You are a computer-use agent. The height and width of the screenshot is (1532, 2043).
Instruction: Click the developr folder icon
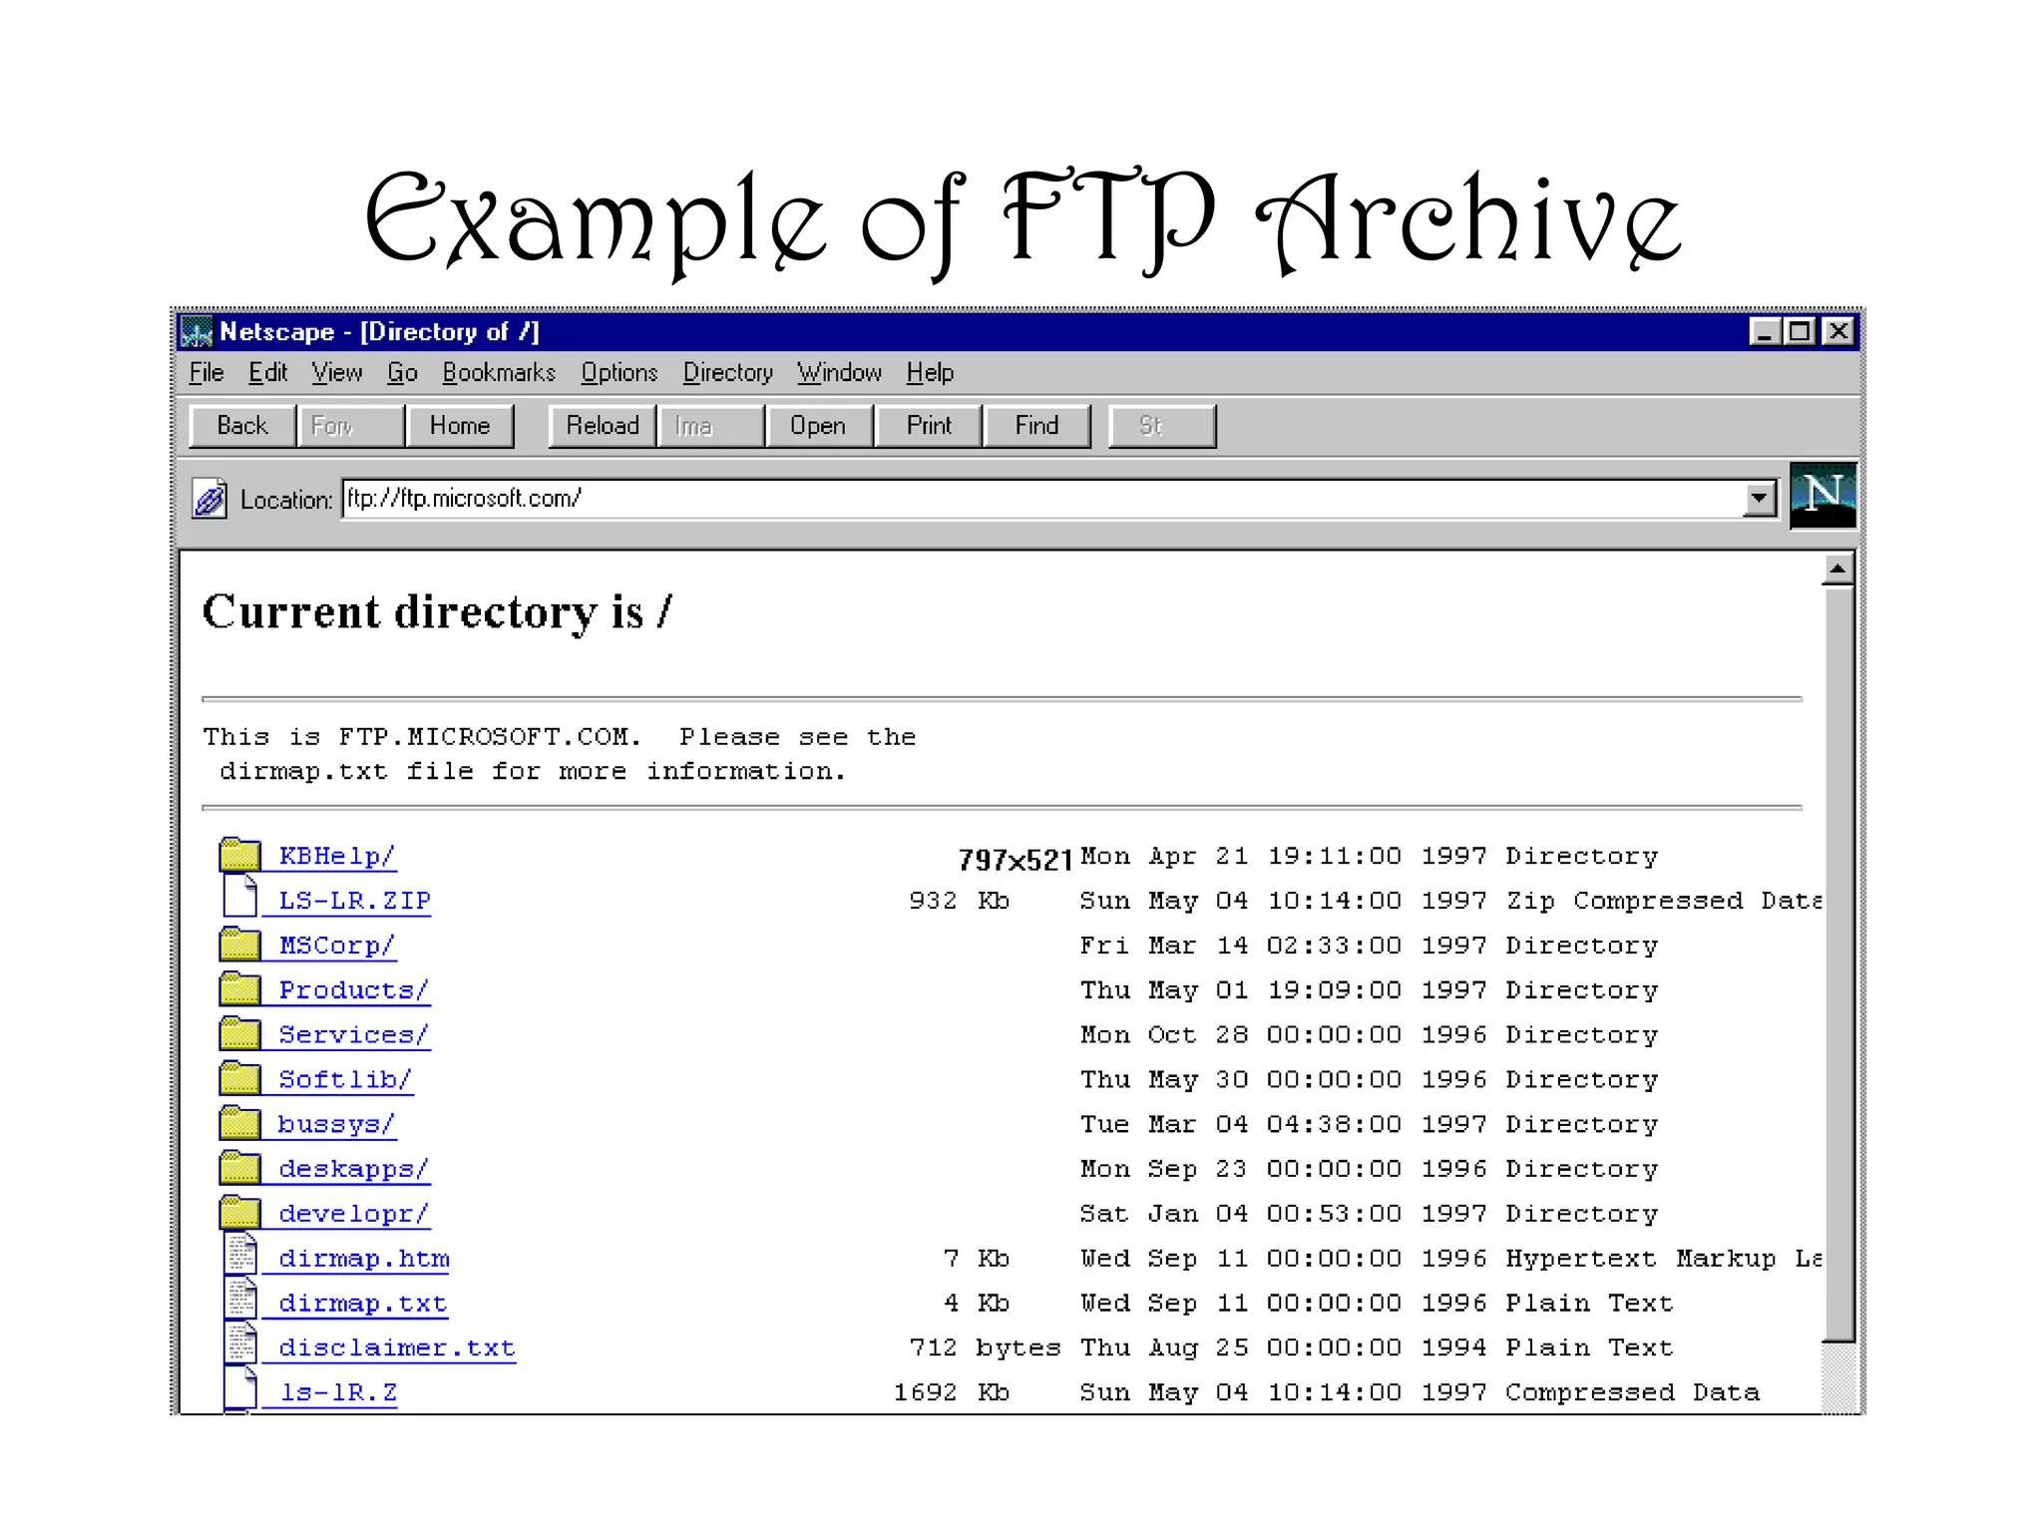(x=239, y=1213)
